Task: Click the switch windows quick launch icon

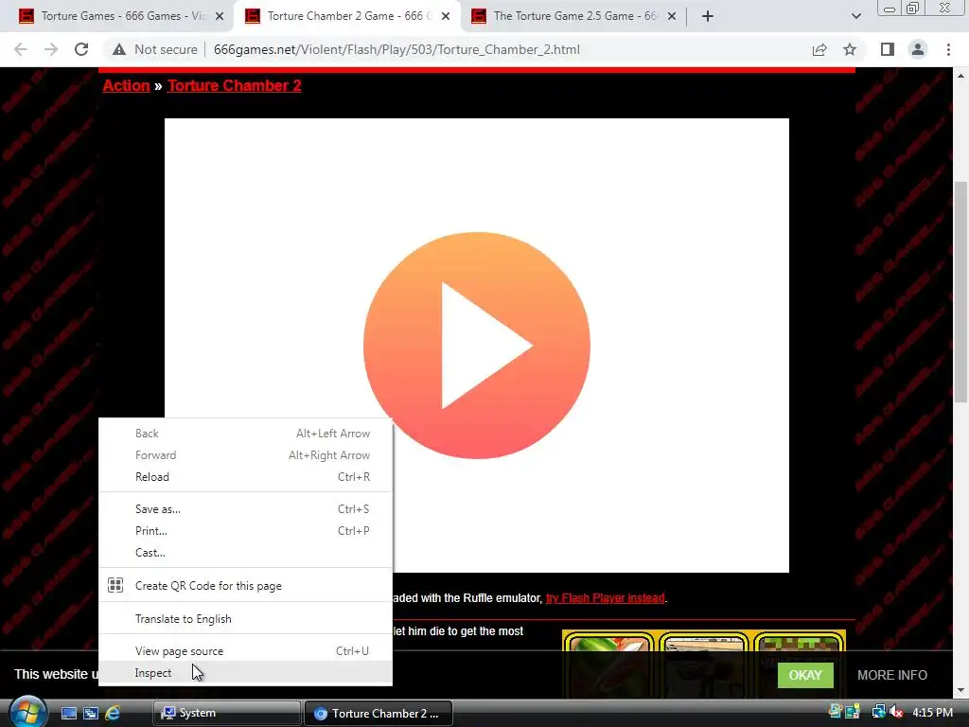Action: point(91,714)
